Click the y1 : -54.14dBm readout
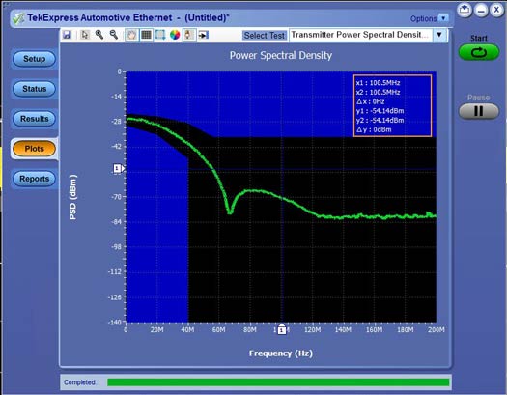507x395 pixels. point(380,111)
